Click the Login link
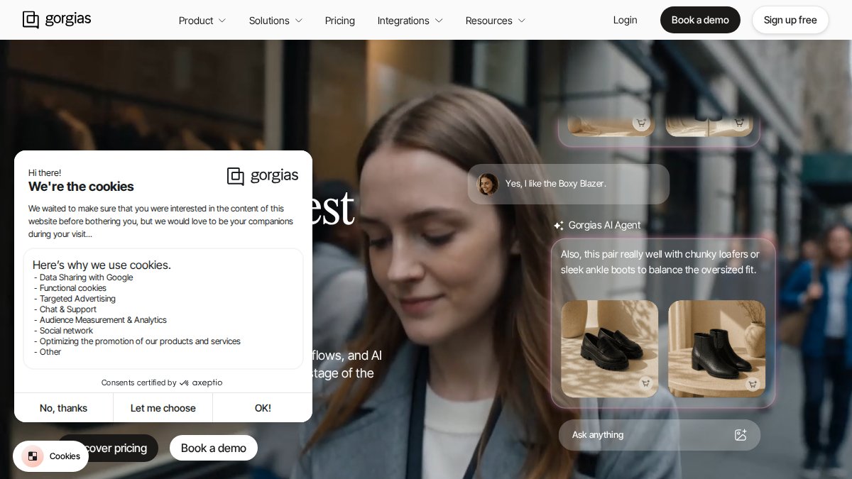The height and width of the screenshot is (479, 852). click(626, 20)
